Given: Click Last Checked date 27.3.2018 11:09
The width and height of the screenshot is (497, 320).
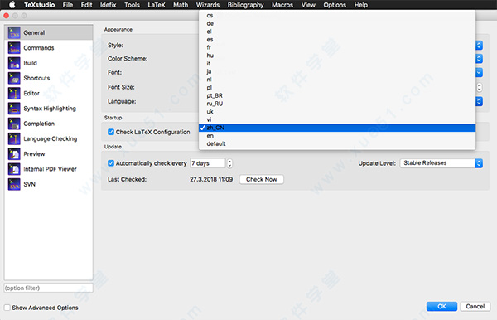Looking at the screenshot, I should [x=211, y=179].
